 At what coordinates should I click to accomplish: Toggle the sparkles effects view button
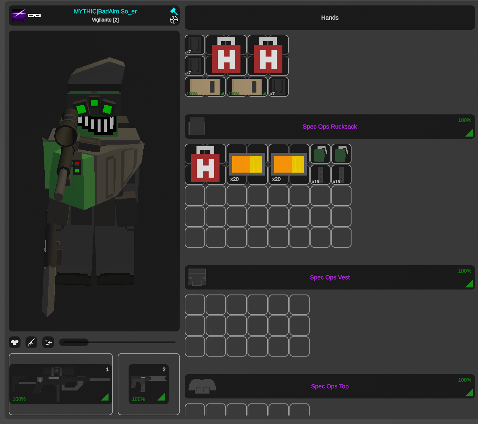click(x=48, y=342)
